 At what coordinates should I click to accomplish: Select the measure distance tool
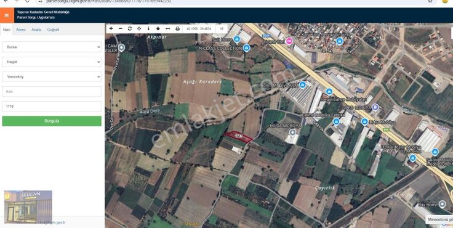(x=167, y=28)
